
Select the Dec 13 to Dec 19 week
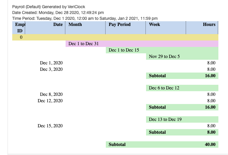pyautogui.click(x=165, y=119)
